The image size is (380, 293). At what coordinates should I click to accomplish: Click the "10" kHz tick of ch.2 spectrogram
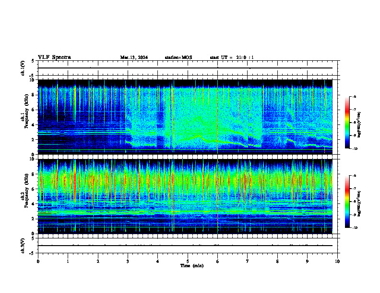(x=32, y=159)
